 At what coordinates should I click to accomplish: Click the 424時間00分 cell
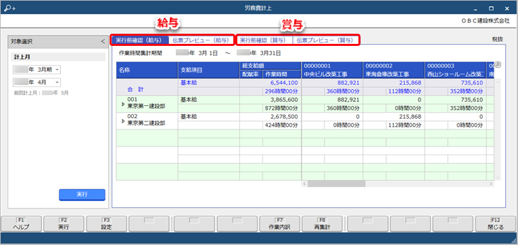[x=282, y=125]
